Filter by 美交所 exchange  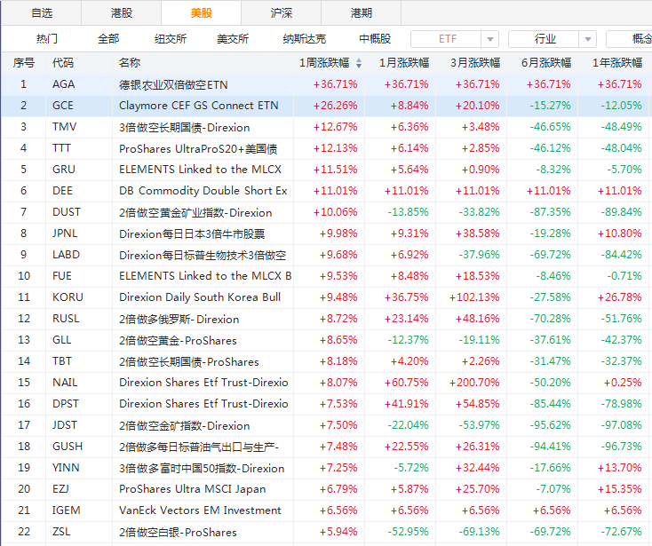pos(233,39)
